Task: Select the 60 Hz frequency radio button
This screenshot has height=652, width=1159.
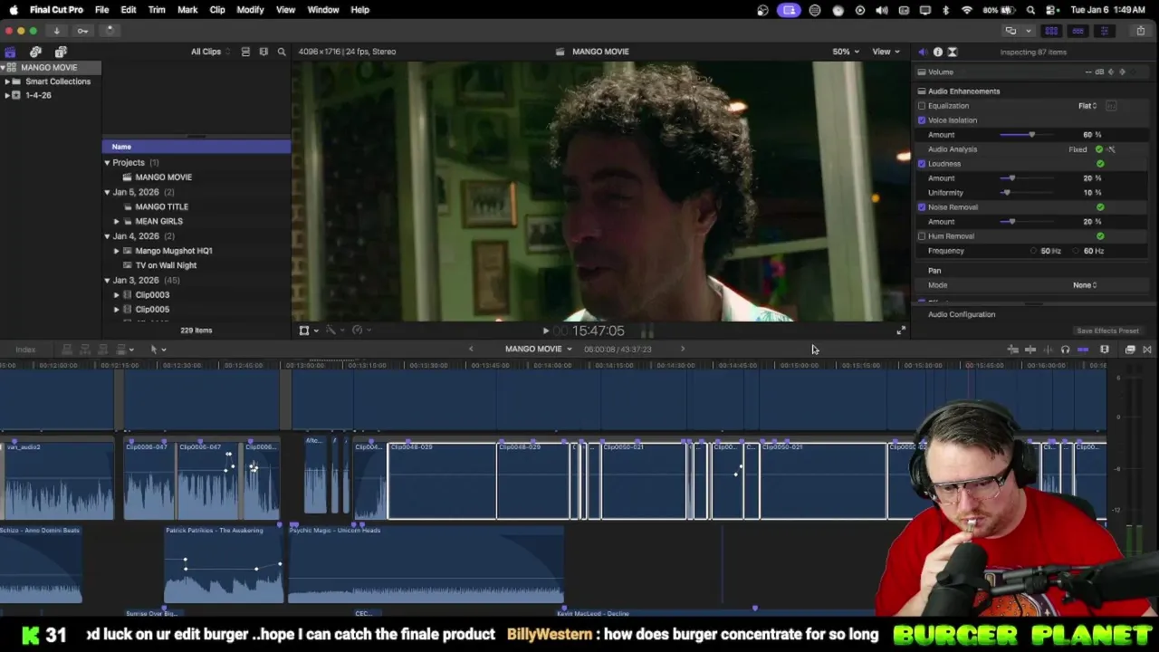Action: pyautogui.click(x=1077, y=251)
